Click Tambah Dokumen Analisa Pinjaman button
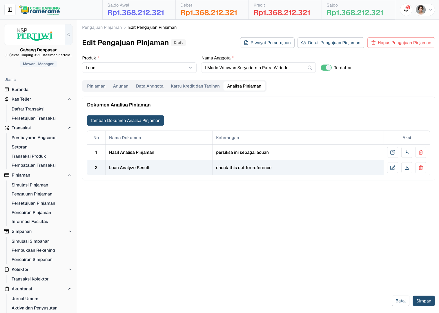439x313 pixels. click(125, 121)
